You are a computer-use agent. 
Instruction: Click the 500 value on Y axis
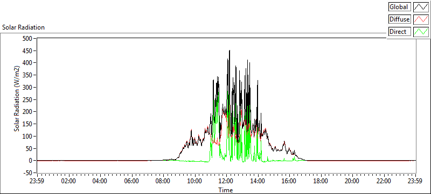[x=27, y=38]
